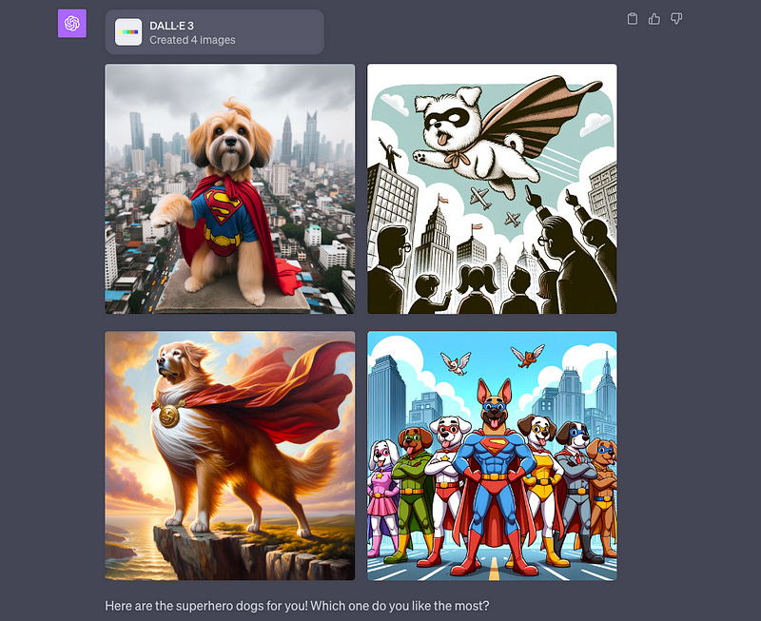The height and width of the screenshot is (621, 761).
Task: Open the golden retriever with red cape painting
Action: point(230,456)
